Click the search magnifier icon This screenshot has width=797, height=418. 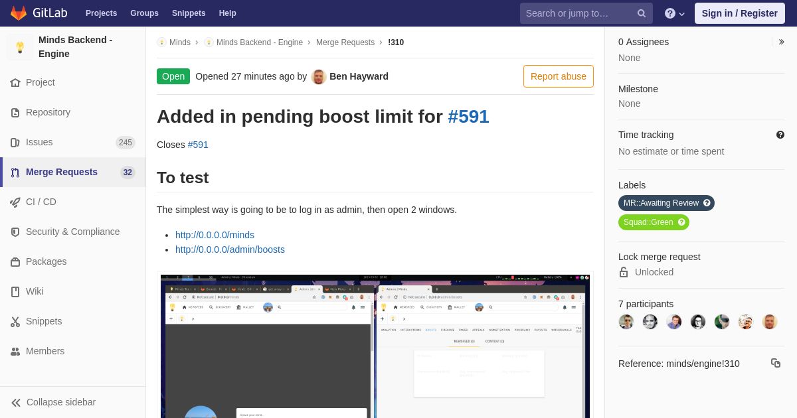pyautogui.click(x=641, y=13)
